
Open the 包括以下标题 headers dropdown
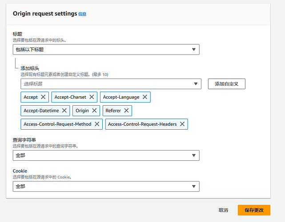[x=106, y=49]
